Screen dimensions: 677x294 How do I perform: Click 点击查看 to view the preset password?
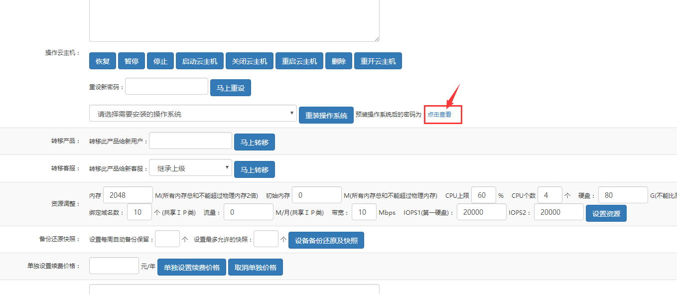point(441,114)
